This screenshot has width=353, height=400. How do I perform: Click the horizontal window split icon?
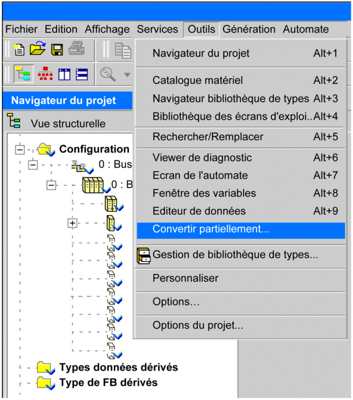coord(83,74)
